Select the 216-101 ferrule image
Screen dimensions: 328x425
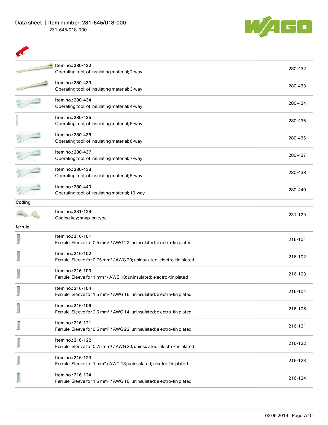click(x=18, y=239)
